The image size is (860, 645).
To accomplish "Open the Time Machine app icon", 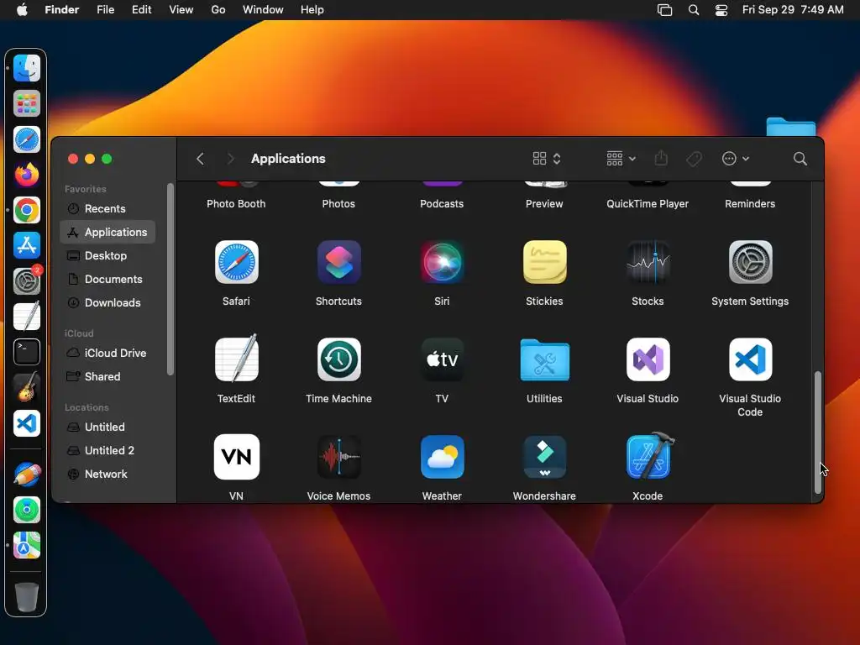I will [x=339, y=359].
